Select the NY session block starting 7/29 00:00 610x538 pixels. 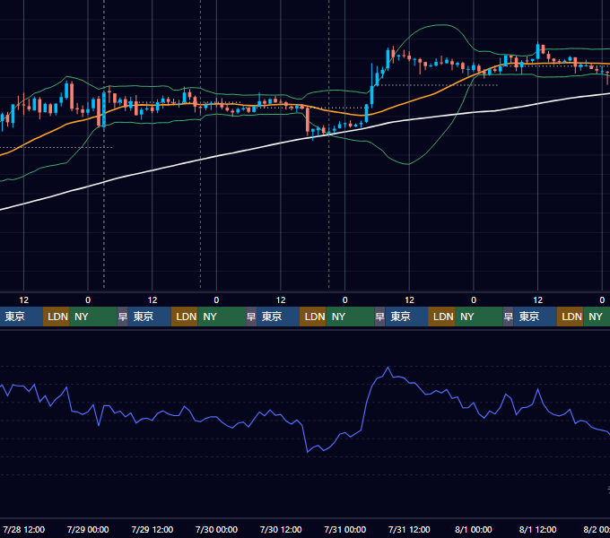(93, 317)
